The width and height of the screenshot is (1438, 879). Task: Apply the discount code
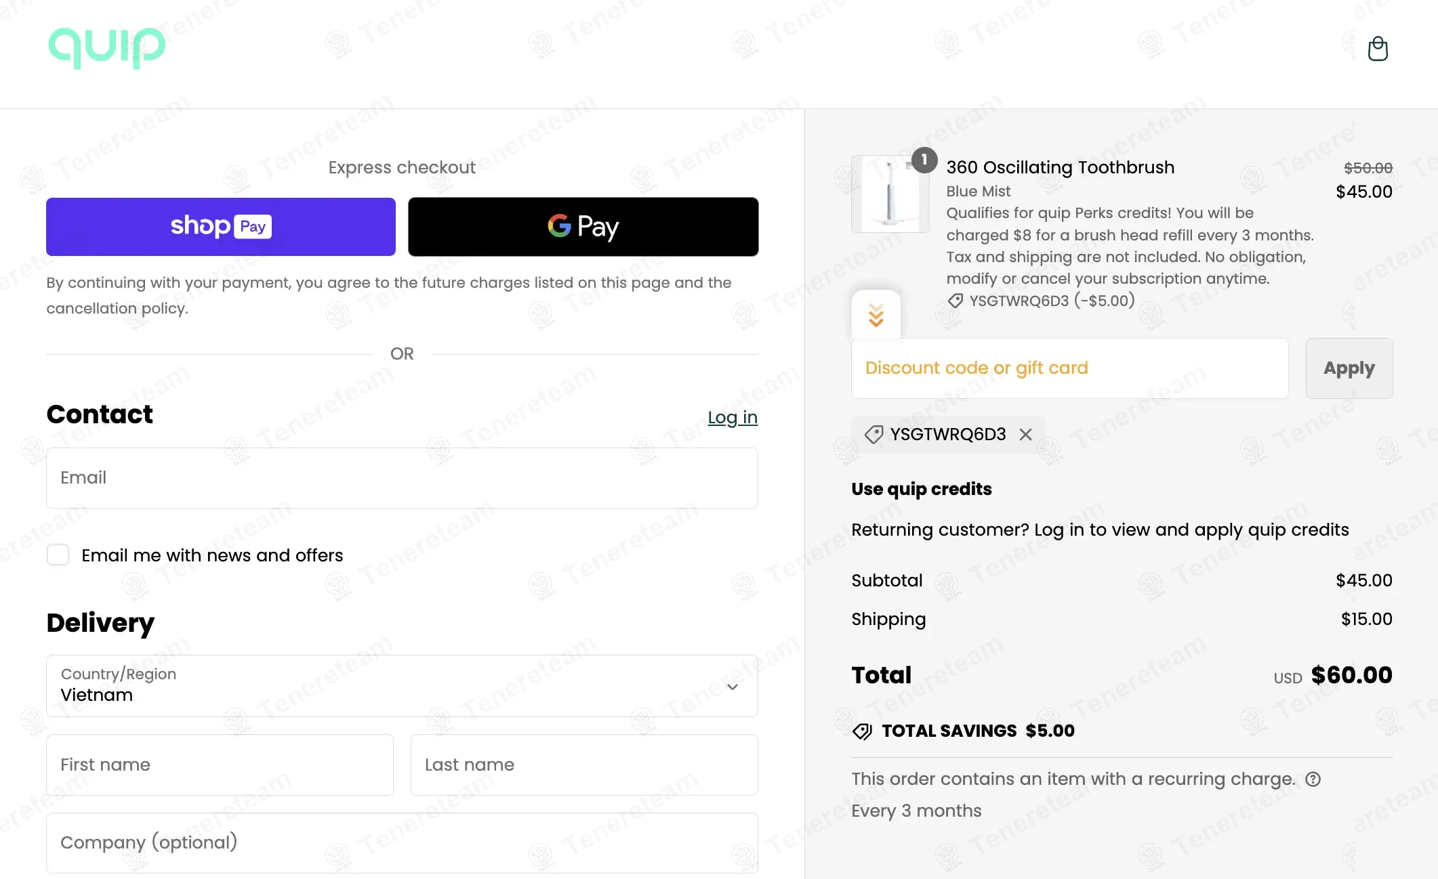point(1349,368)
